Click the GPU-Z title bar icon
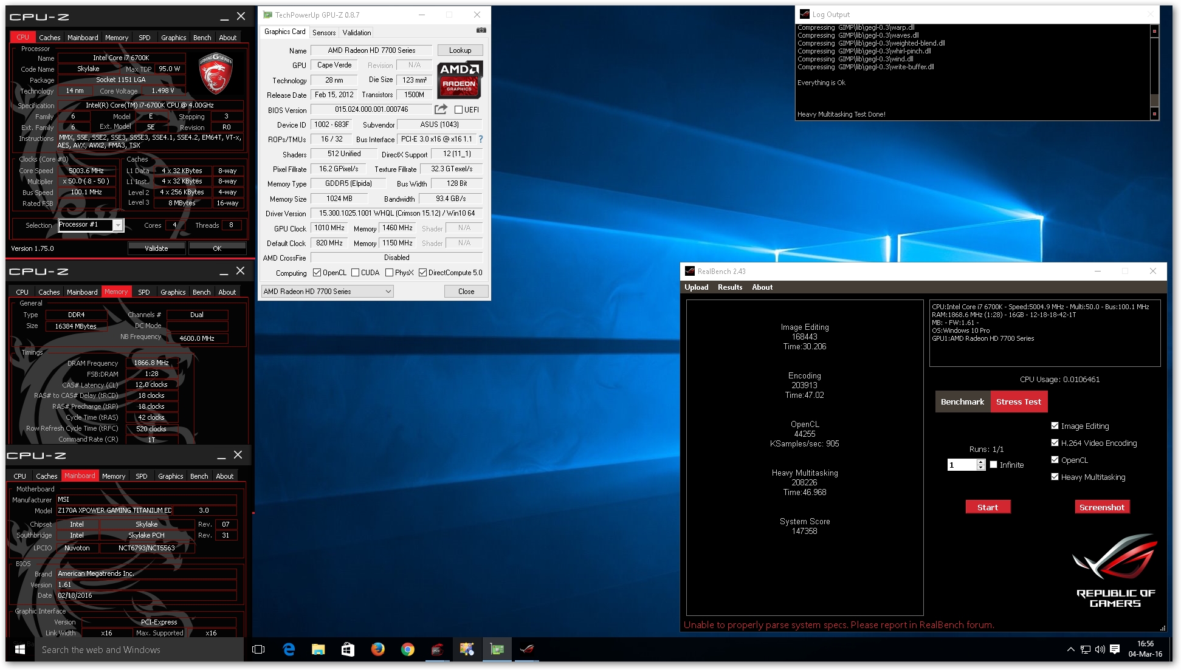This screenshot has height=670, width=1181. click(x=267, y=15)
